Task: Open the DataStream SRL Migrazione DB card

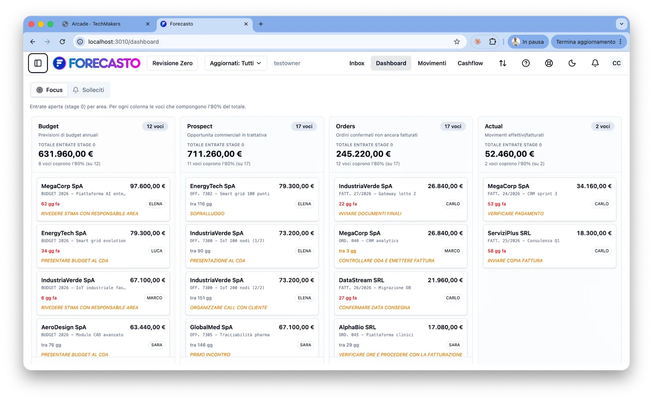Action: click(x=401, y=293)
